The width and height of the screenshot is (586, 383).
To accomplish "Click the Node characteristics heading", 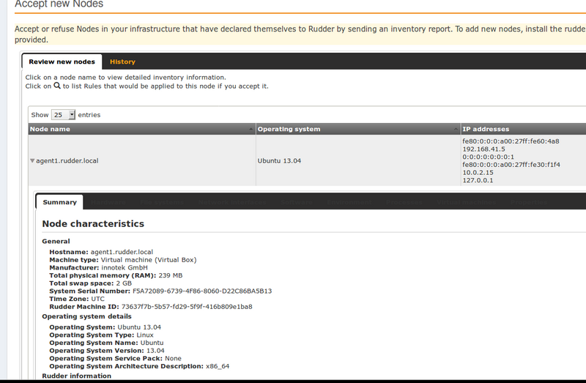I will point(93,223).
